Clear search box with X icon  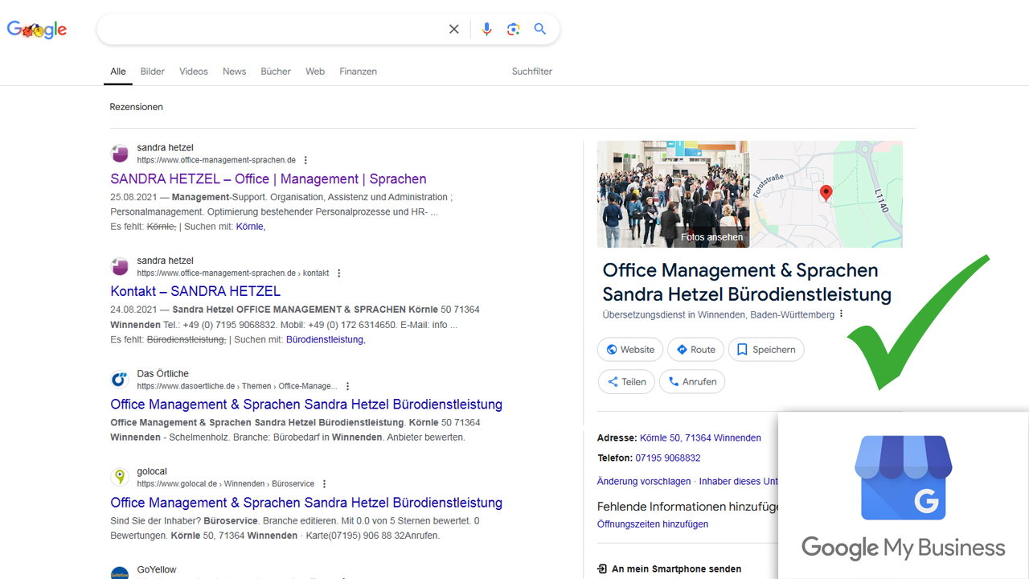coord(454,29)
